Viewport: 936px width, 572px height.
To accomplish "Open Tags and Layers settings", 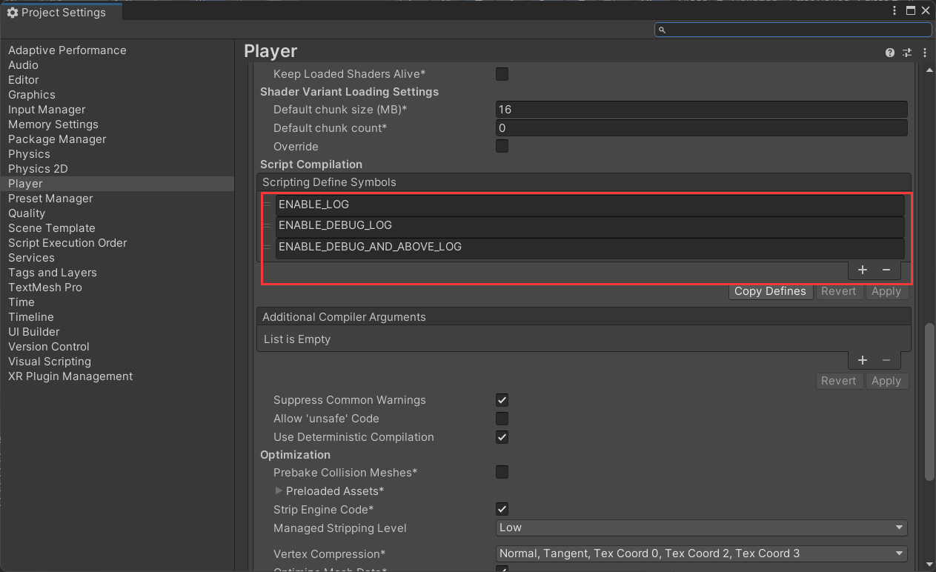I will tap(53, 273).
